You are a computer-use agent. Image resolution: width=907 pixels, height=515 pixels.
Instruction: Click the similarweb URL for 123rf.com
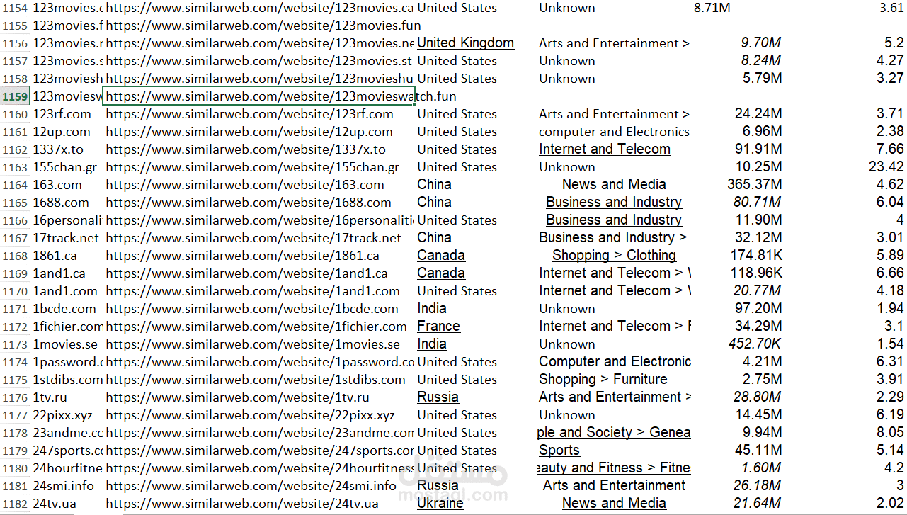tap(250, 114)
